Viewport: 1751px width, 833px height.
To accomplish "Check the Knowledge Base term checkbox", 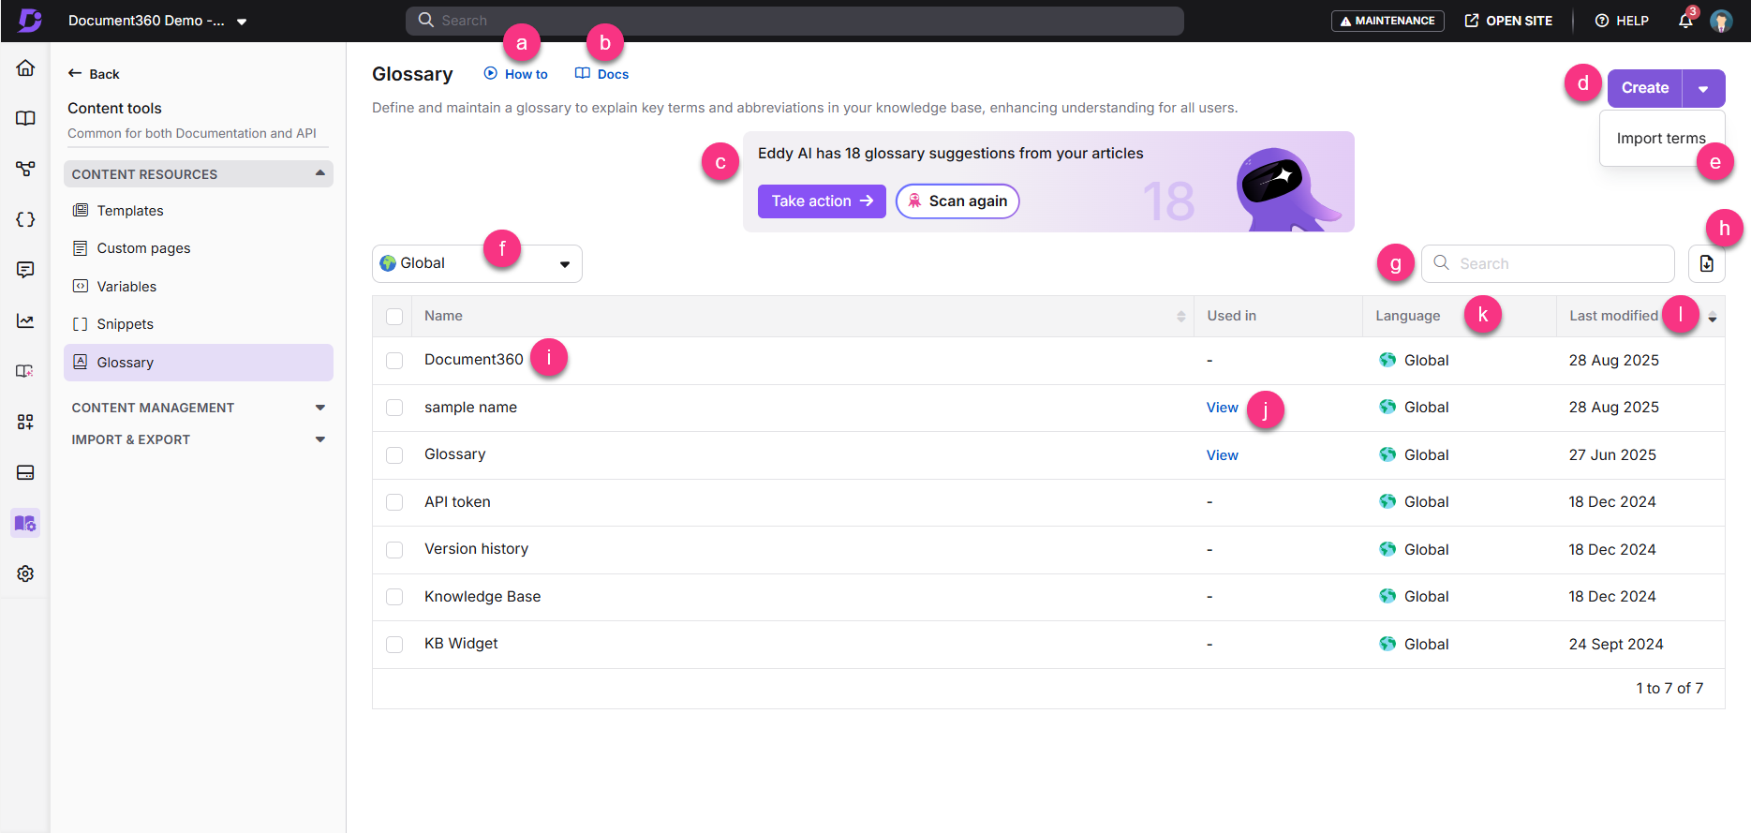I will coord(394,597).
